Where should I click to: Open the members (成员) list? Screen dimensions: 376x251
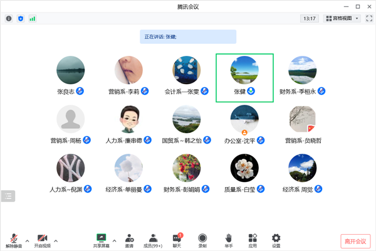pyautogui.click(x=152, y=239)
